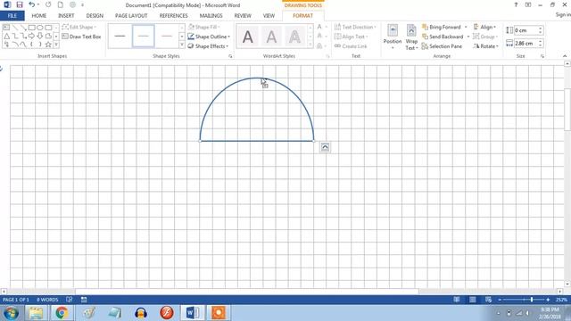This screenshot has width=571, height=321.
Task: Open the Text Direction dropdown
Action: click(x=355, y=28)
